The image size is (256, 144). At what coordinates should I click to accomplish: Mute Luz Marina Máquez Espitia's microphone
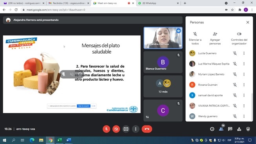235,64
